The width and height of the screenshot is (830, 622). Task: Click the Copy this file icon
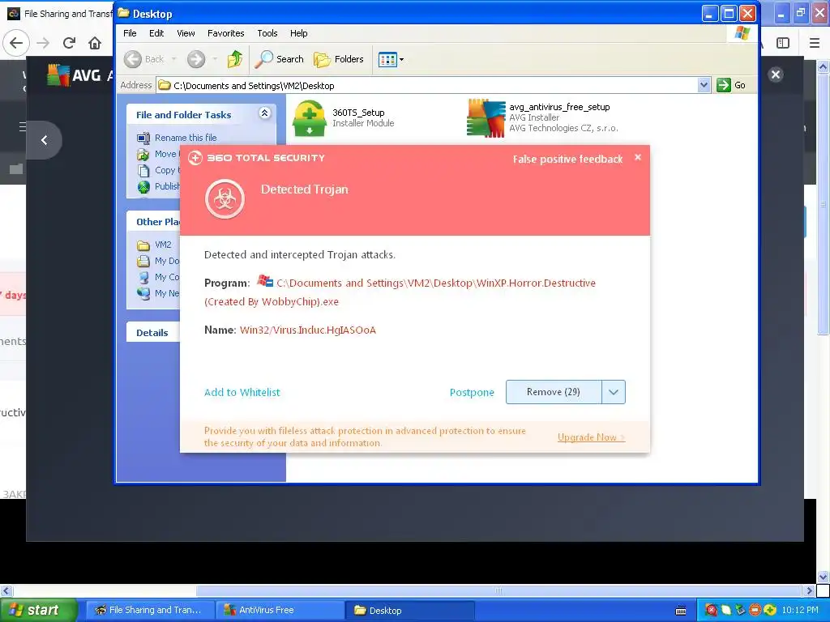point(143,170)
